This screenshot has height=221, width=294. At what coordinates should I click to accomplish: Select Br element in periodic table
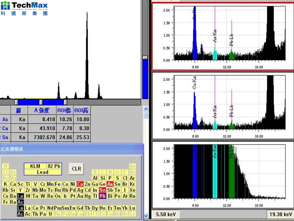coord(125,184)
